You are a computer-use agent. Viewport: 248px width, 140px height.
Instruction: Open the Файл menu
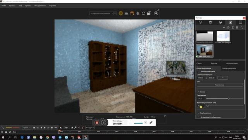(x=4, y=5)
